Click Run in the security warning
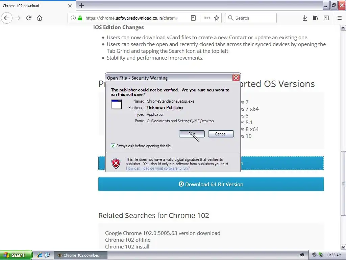The image size is (346, 260). 192,134
